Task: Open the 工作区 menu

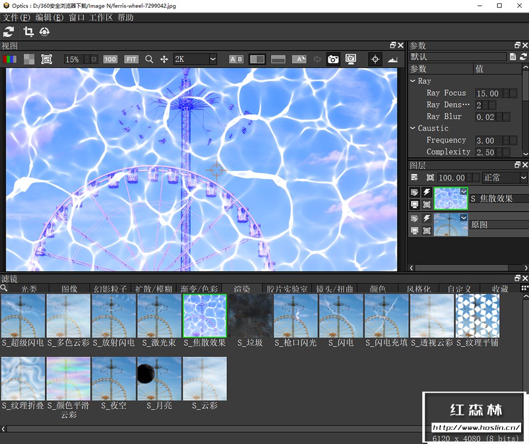Action: [102, 17]
